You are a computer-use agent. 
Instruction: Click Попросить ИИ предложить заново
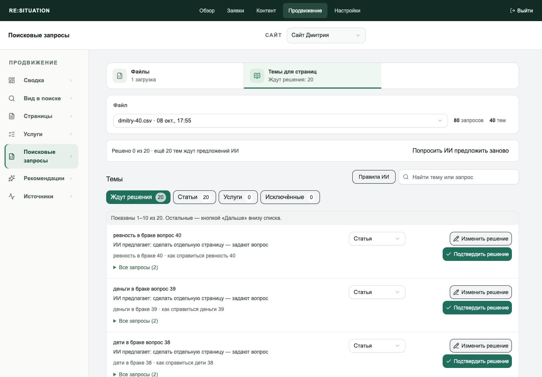coord(461,151)
